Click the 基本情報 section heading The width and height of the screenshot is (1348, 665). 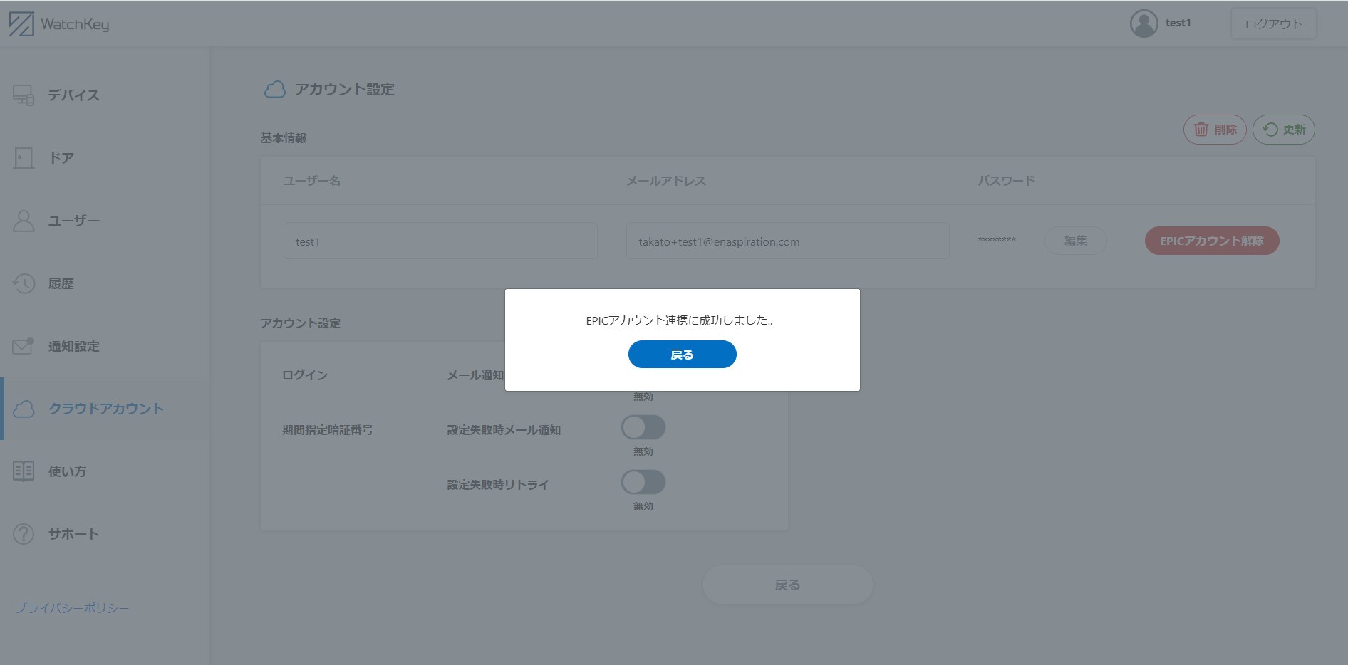pyautogui.click(x=284, y=138)
